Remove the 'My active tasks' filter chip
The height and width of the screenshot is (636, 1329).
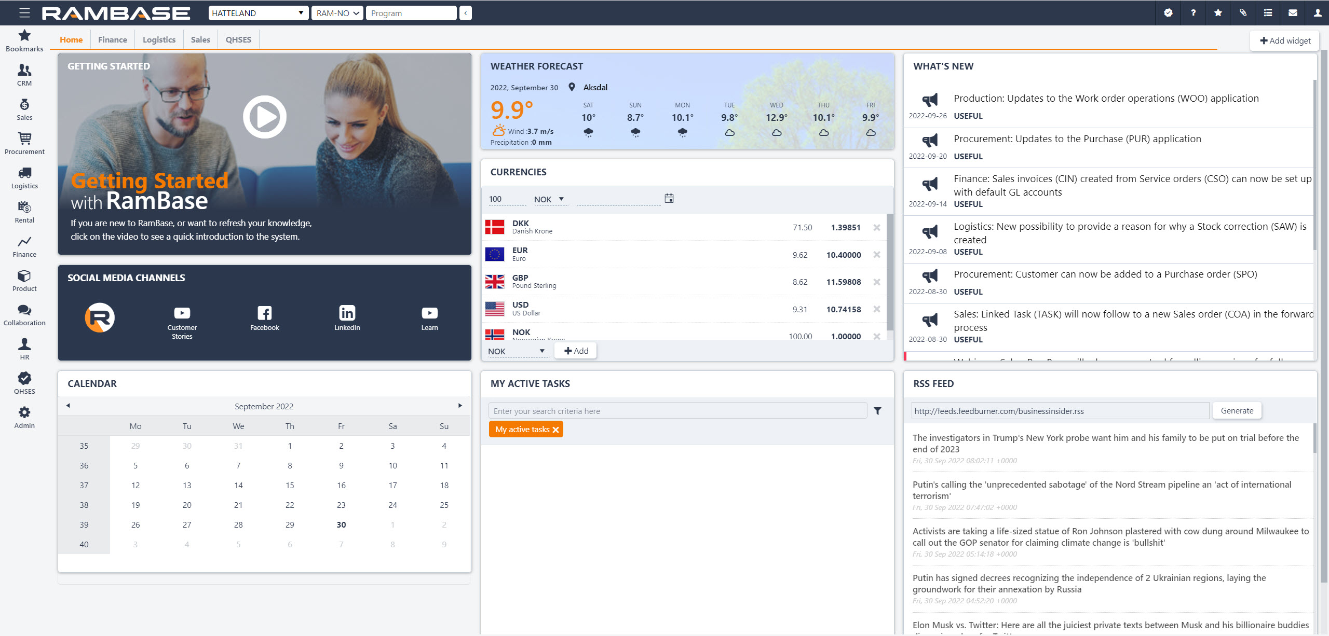[555, 430]
